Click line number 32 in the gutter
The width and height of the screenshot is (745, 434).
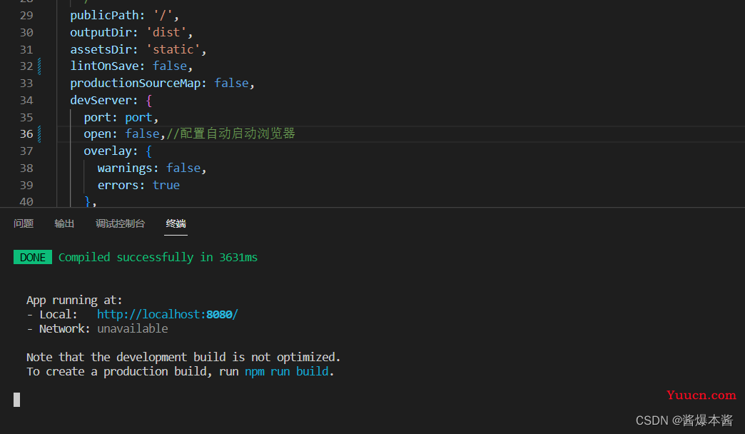point(26,66)
